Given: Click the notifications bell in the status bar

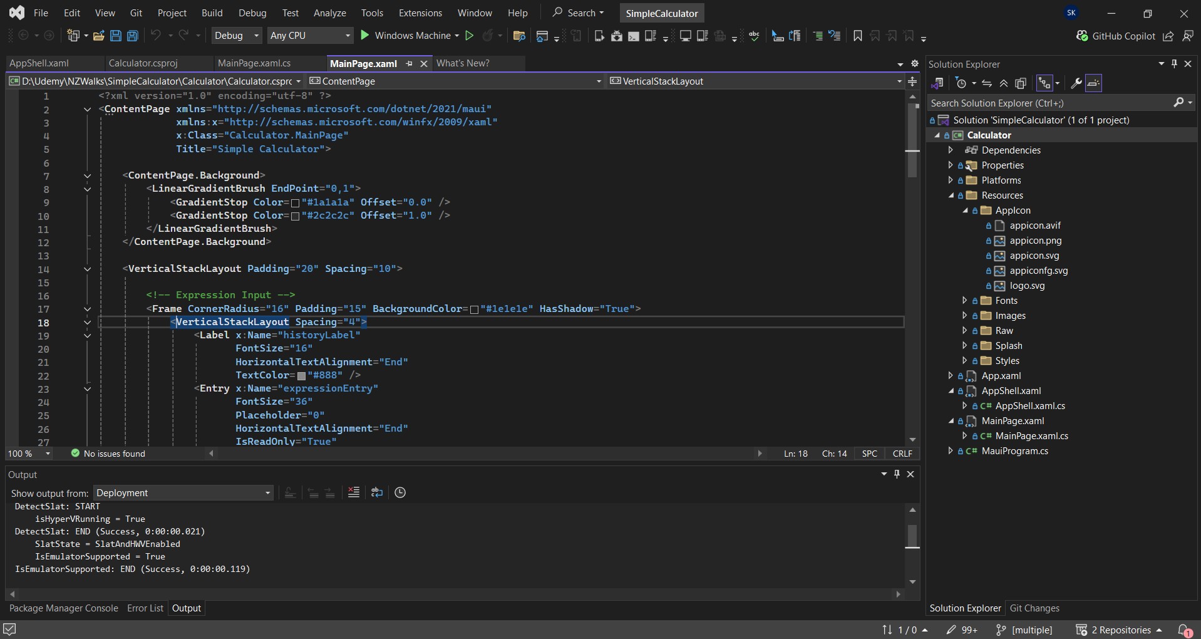Looking at the screenshot, I should pos(1184,630).
